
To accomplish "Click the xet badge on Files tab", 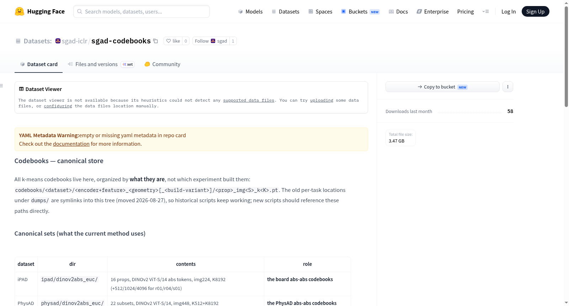I will tap(128, 64).
